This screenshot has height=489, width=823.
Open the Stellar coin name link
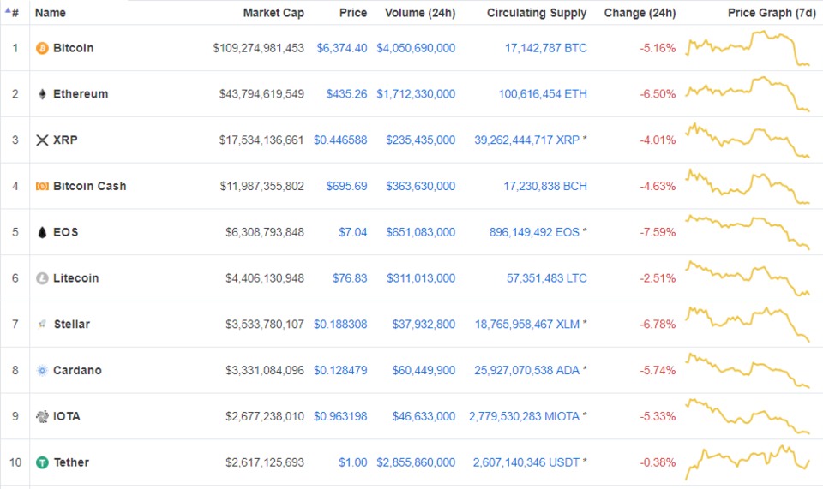tap(71, 325)
